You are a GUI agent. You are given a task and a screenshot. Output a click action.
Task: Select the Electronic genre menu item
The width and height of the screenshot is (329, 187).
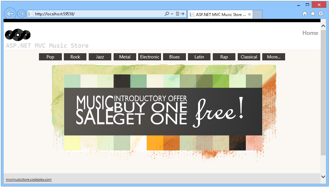coord(150,57)
